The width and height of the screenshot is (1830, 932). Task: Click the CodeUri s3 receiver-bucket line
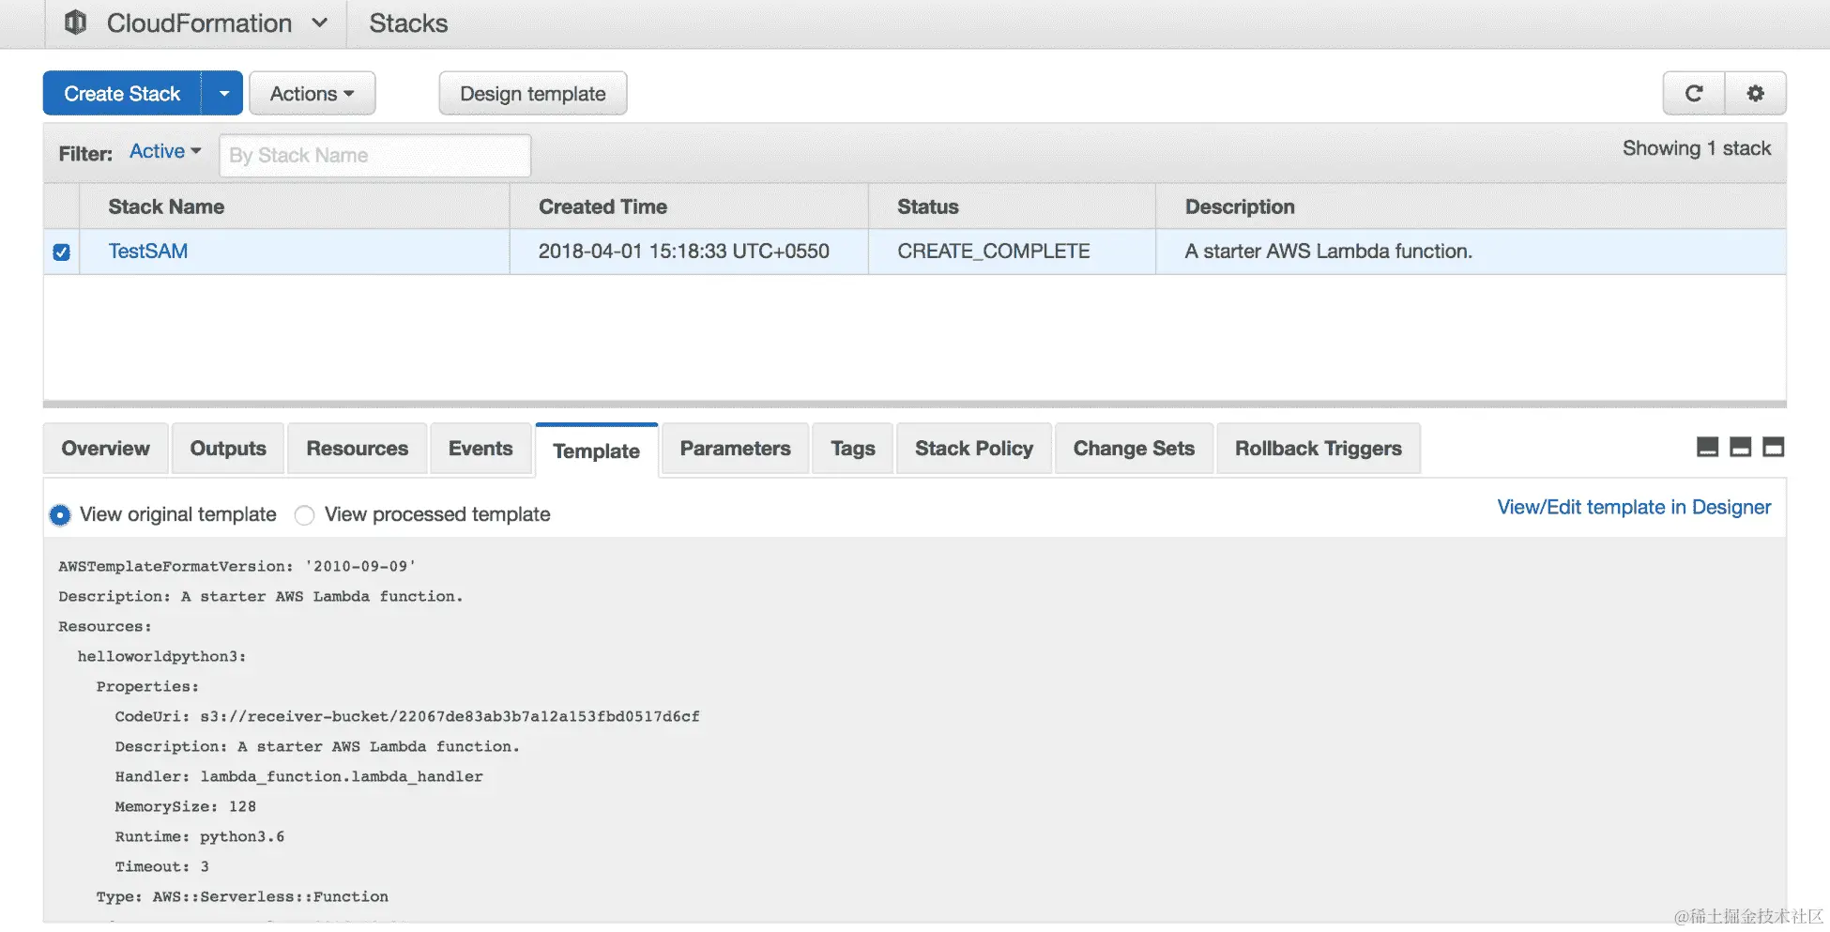click(407, 716)
